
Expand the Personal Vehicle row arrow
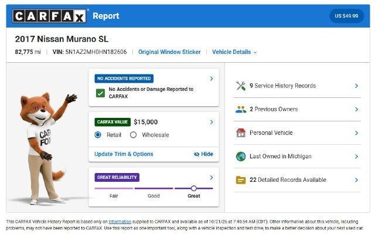356,133
